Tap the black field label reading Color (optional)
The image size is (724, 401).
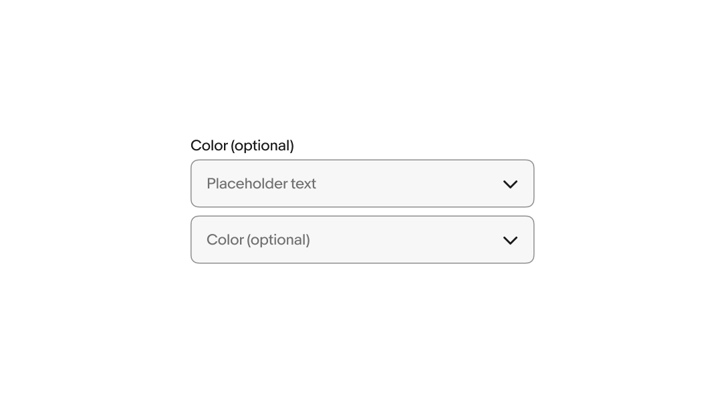tap(242, 146)
